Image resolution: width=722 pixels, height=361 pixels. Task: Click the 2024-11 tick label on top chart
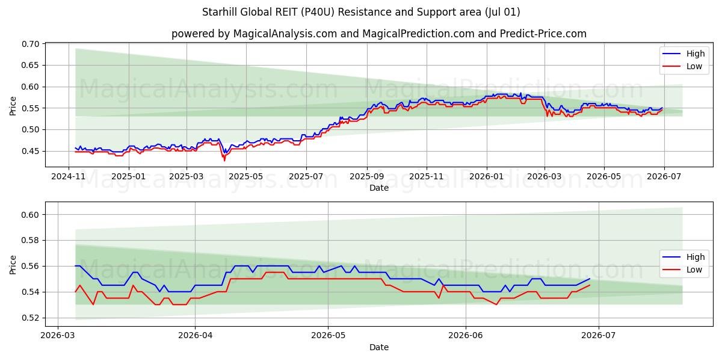[x=69, y=176]
